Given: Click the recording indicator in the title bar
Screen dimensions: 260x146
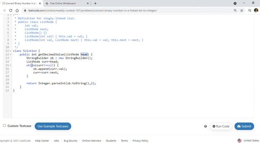Looking at the screenshot, I should click(x=235, y=3).
